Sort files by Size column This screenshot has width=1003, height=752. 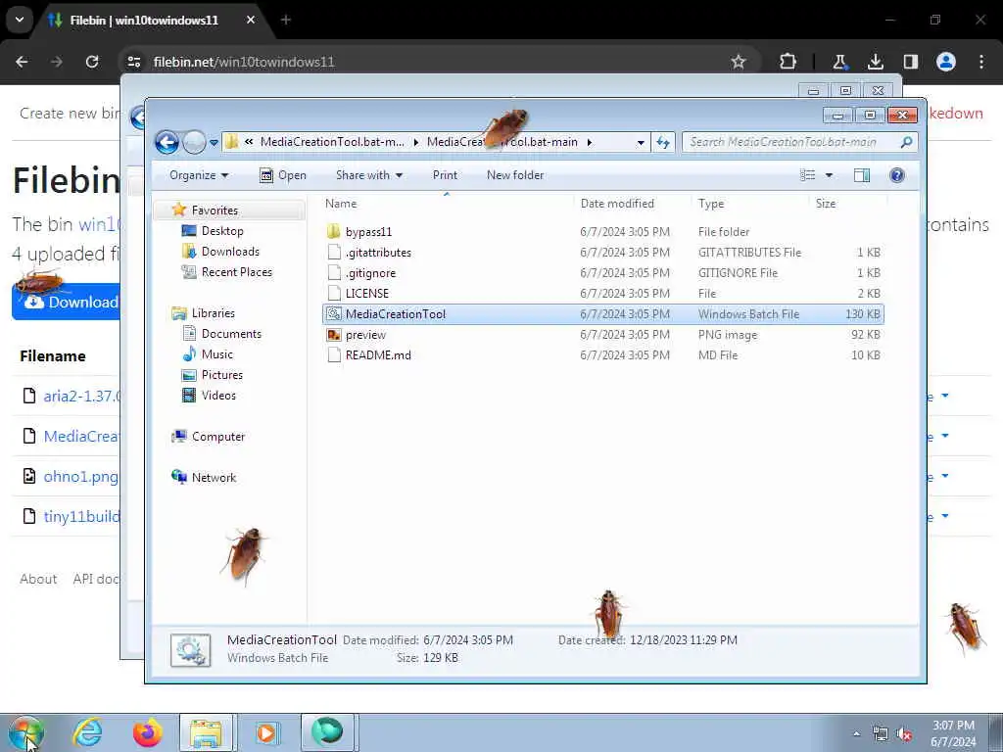[x=826, y=204]
